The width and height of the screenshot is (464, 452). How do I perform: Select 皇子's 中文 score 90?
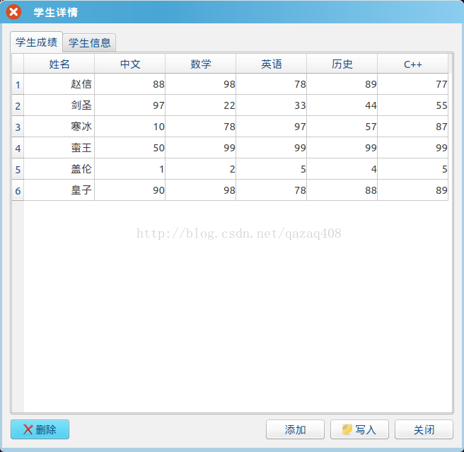pyautogui.click(x=130, y=190)
